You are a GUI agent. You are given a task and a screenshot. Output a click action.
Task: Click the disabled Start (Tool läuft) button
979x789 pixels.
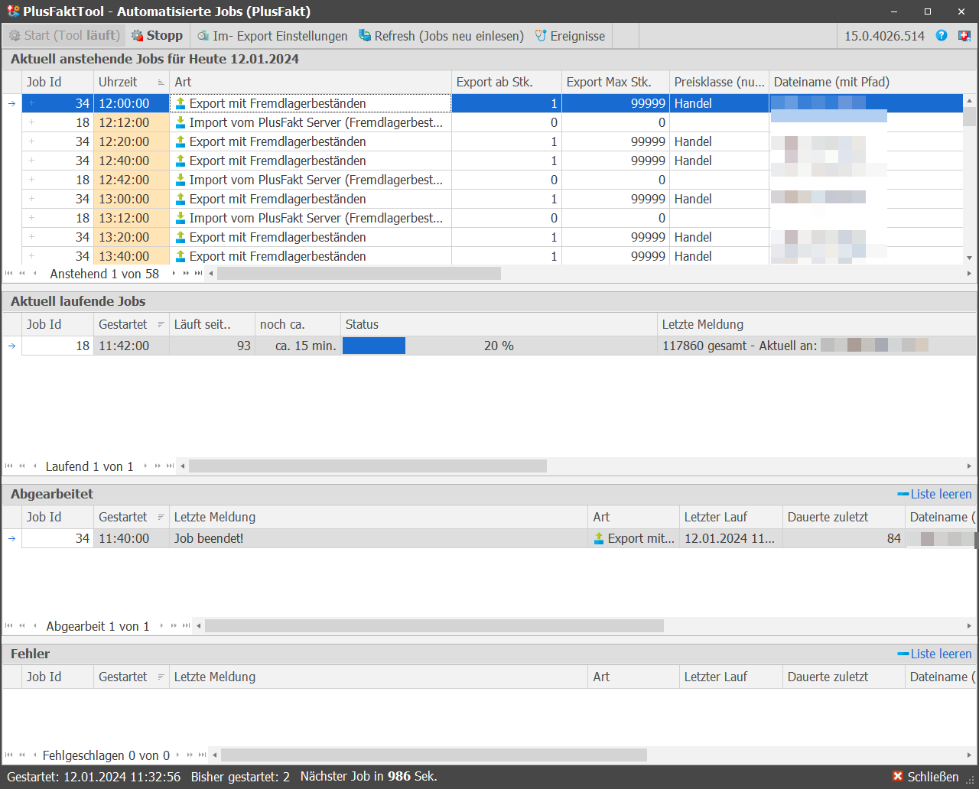(64, 35)
